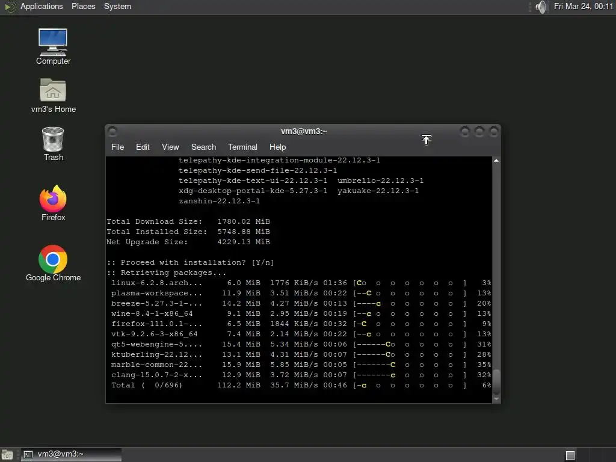
Task: Click the ktuberling-22.12 package name
Action: (x=156, y=354)
